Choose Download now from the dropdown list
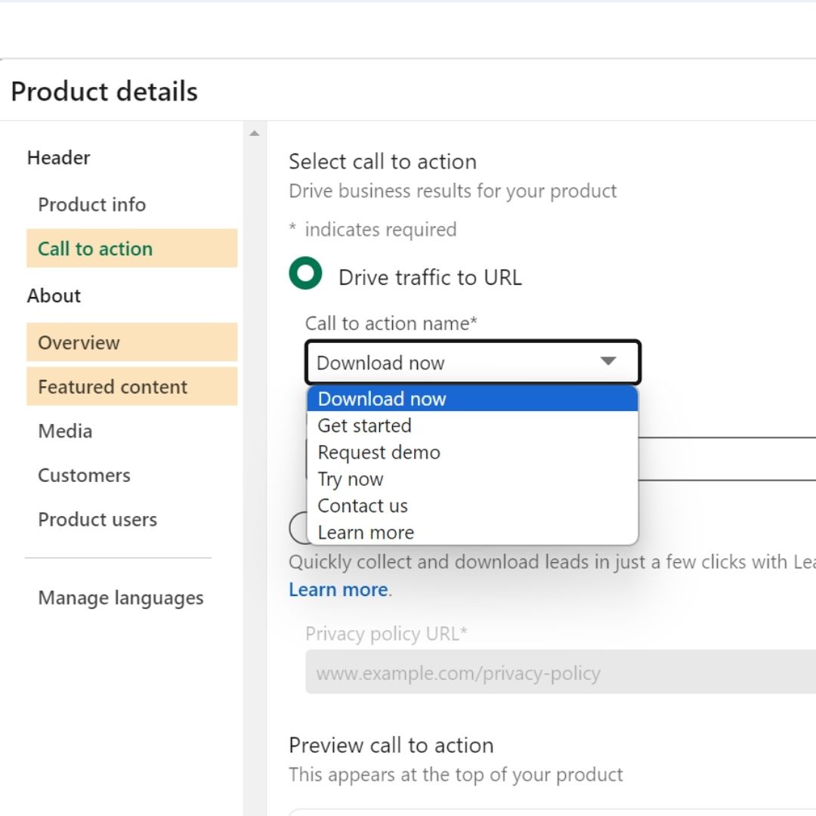 [472, 399]
